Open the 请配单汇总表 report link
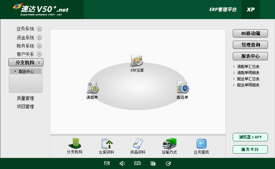 pyautogui.click(x=248, y=66)
